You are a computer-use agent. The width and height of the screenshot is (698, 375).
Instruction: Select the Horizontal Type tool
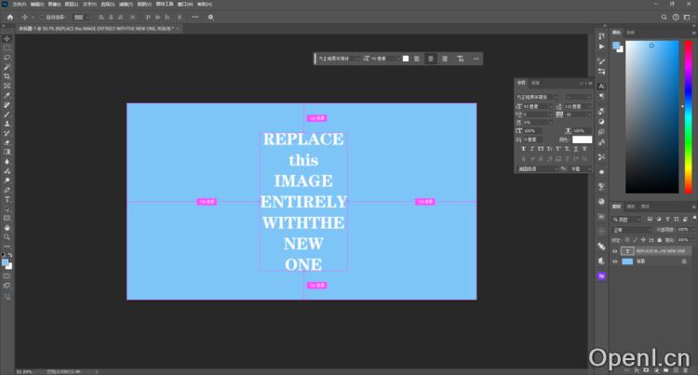point(7,198)
